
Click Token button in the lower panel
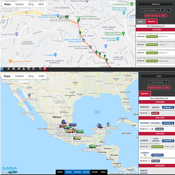tap(167, 87)
